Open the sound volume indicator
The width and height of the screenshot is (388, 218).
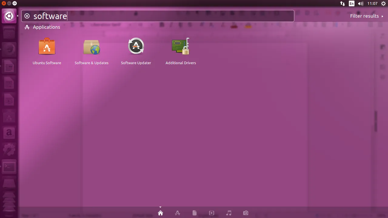coord(360,4)
